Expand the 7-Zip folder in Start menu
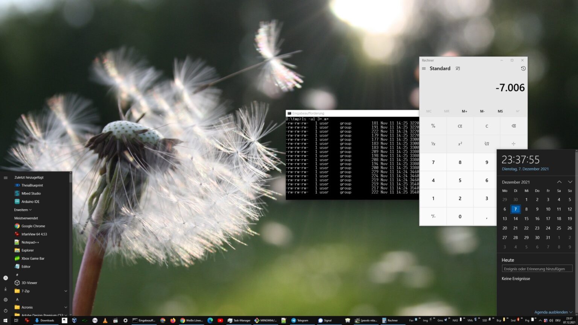This screenshot has width=578, height=325. pos(65,291)
